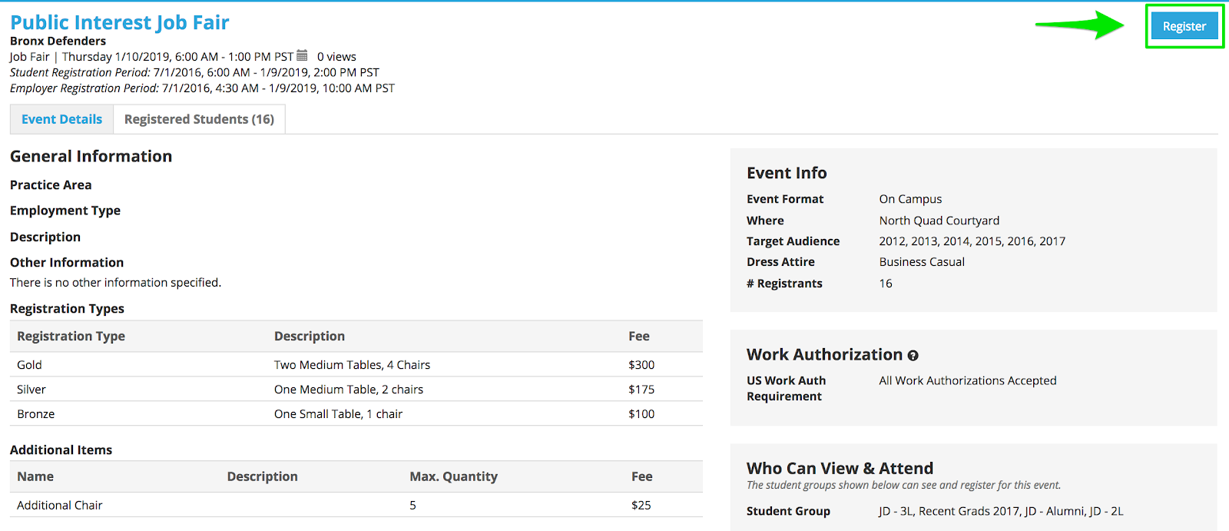Image resolution: width=1229 pixels, height=531 pixels.
Task: Click the Registration Type column header
Action: pos(71,337)
